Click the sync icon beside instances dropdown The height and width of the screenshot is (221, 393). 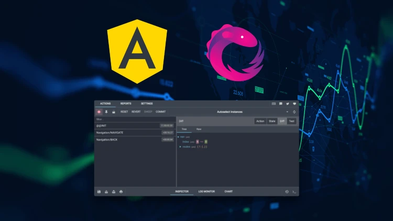pos(294,112)
